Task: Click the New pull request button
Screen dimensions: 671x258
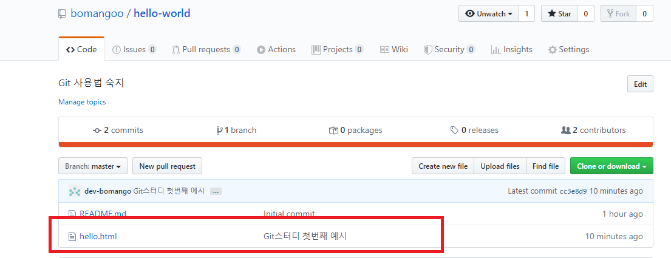Action: (168, 166)
